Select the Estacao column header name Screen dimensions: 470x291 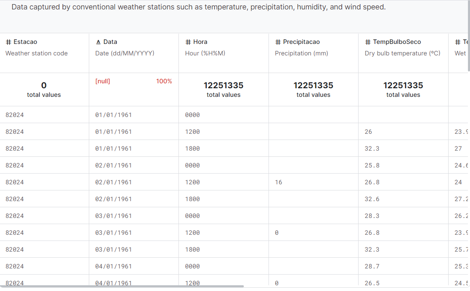tap(25, 42)
